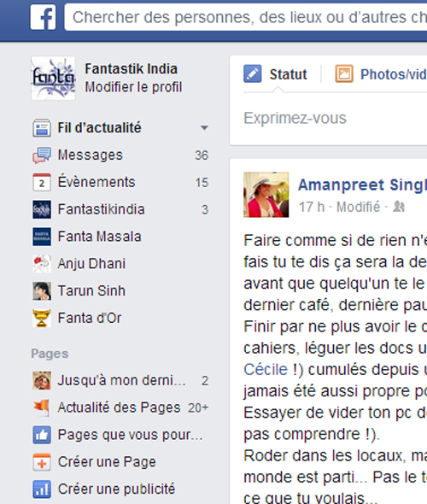This screenshot has height=504, width=427.
Task: Open the Évènements calendar icon
Action: click(x=42, y=182)
